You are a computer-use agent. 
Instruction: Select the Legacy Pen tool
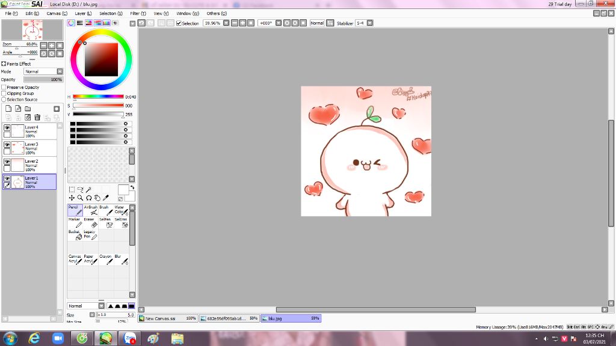(91, 235)
